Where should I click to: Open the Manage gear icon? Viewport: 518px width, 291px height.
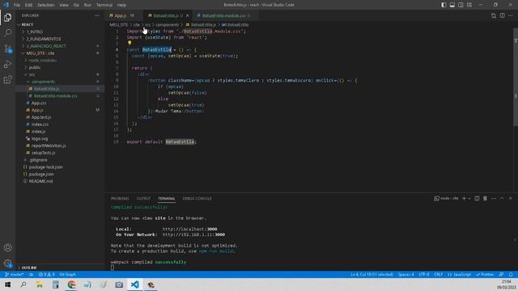click(7, 263)
